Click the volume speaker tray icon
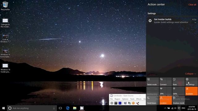 (175, 108)
